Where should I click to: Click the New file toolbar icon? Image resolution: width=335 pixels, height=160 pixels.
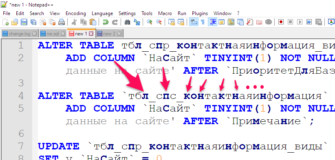(x=5, y=22)
